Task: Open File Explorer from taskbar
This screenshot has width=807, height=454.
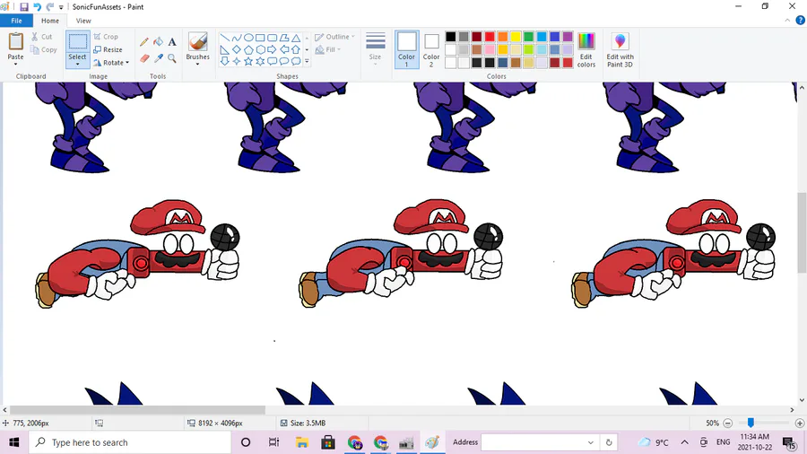Action: (302, 442)
